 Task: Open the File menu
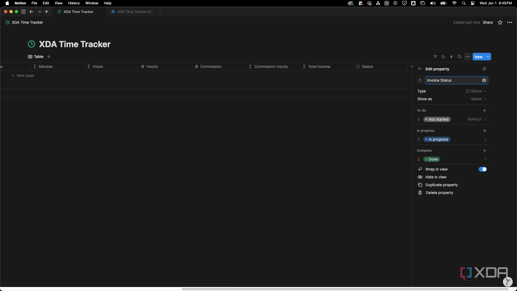coord(34,3)
